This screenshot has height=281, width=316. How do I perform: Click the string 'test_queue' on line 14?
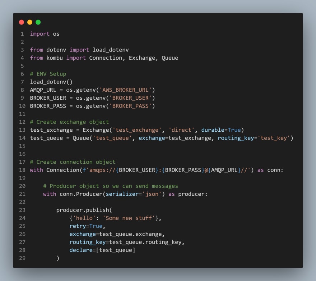tap(112, 138)
